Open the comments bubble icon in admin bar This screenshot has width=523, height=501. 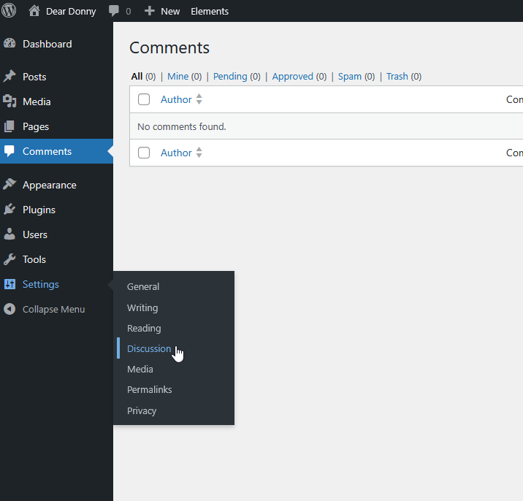114,11
